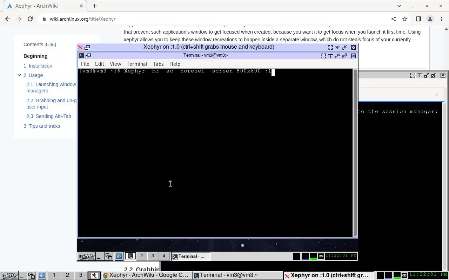449x280 pixels.
Task: Open Terminal menu in nested terminal
Action: click(x=137, y=64)
